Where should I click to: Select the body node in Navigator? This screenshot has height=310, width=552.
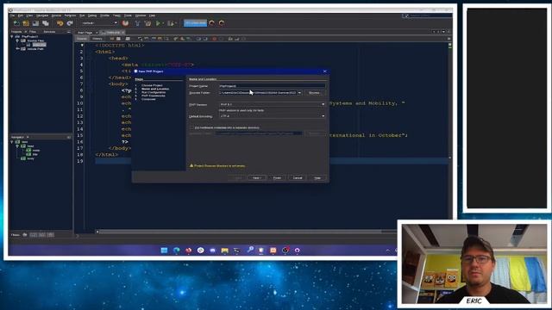pos(31,158)
